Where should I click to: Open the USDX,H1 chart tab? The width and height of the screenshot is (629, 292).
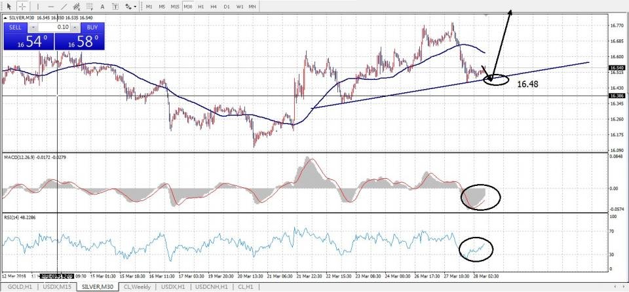tap(173, 286)
